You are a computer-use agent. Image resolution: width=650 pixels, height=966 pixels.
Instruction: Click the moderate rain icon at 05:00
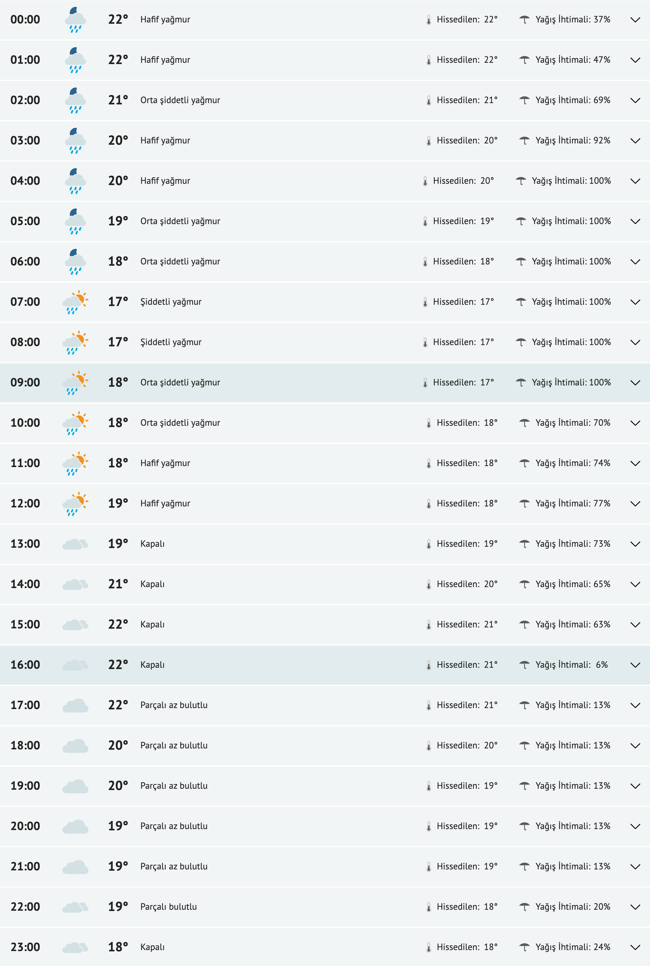pyautogui.click(x=75, y=221)
